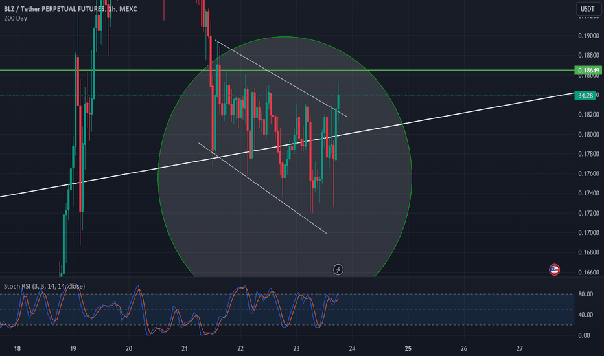Click the 0.17400 price axis label

tap(588, 193)
